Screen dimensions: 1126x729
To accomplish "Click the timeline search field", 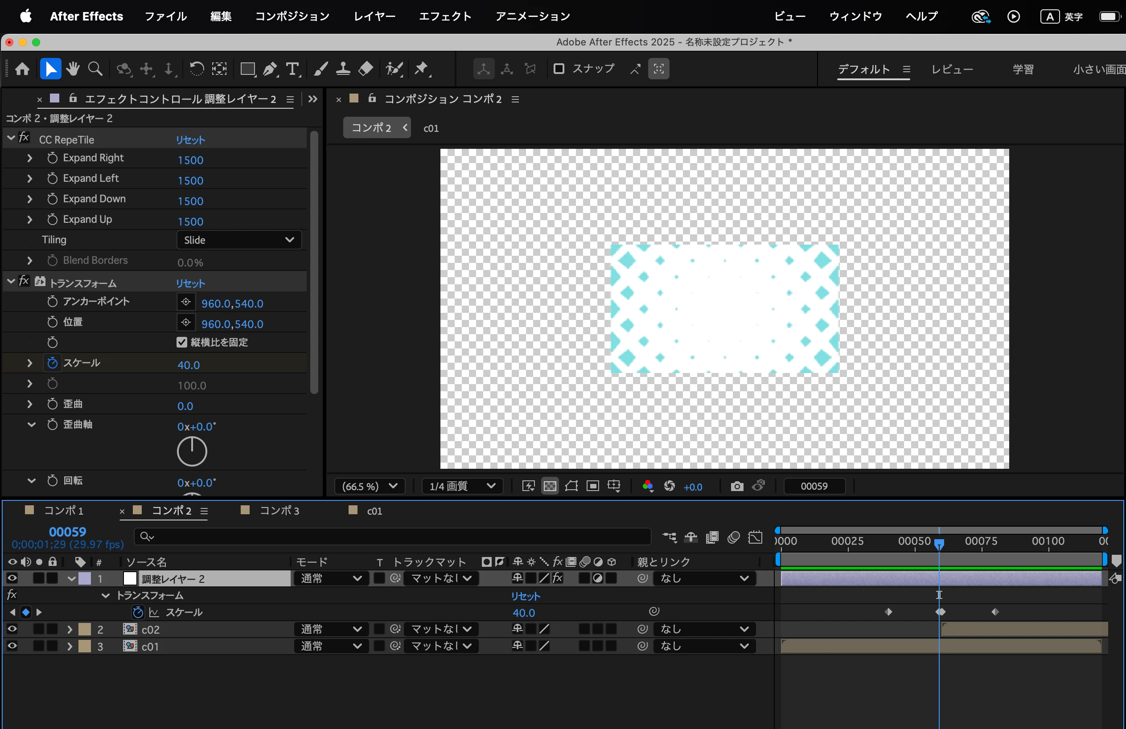I will coord(393,537).
